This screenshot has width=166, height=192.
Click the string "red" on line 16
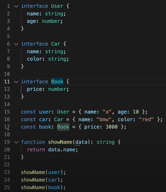(146, 119)
